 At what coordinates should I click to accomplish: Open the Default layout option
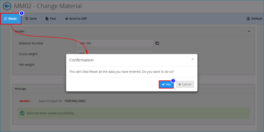pyautogui.click(x=255, y=19)
